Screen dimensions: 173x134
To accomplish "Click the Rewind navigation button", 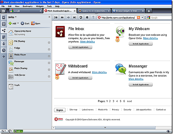I will (x=56, y=18).
